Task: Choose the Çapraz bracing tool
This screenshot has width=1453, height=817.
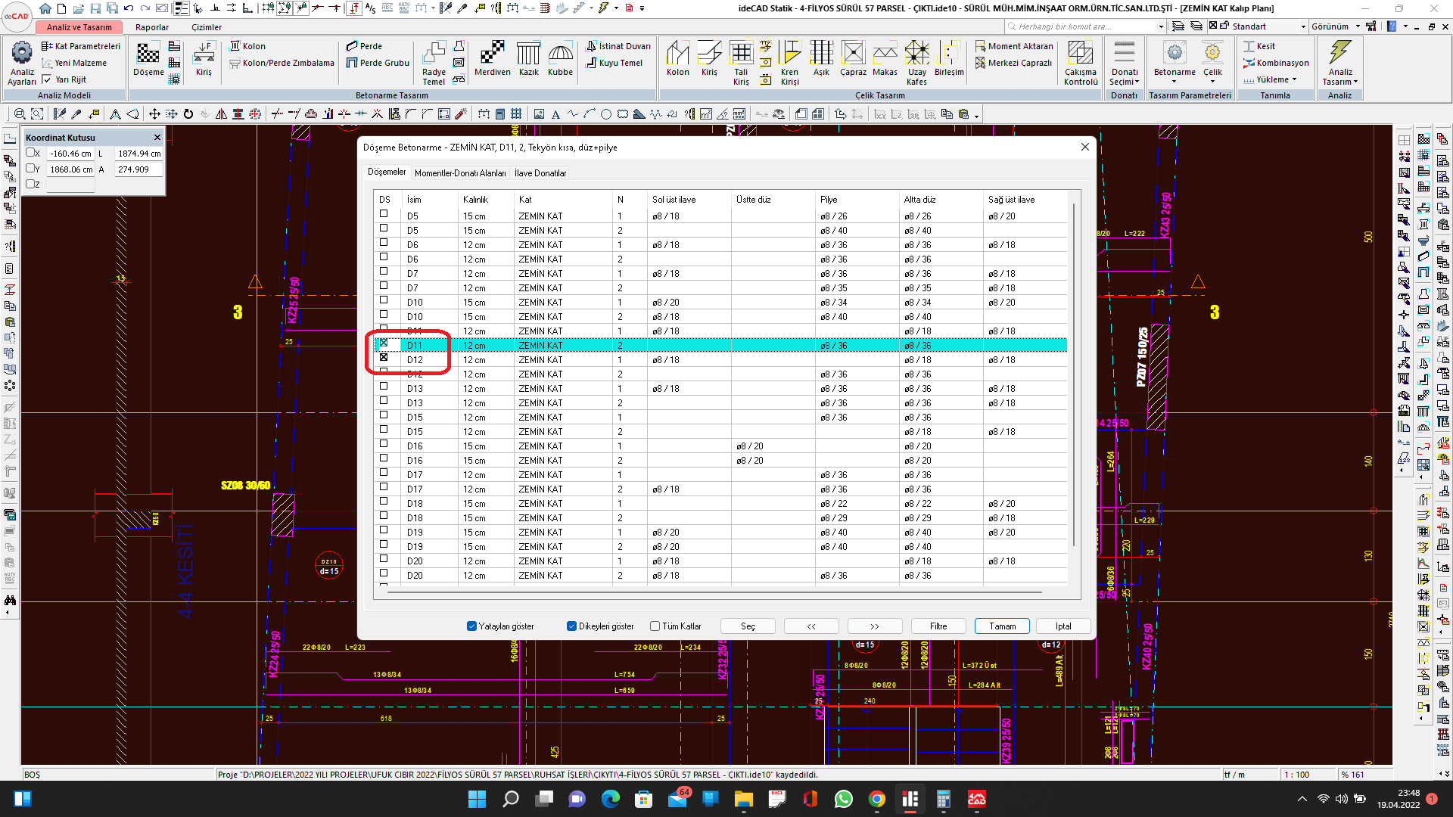Action: click(853, 59)
